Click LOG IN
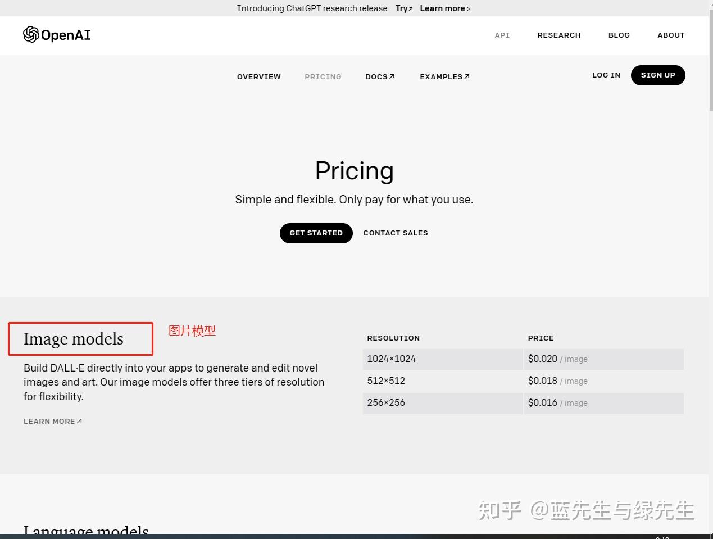 (x=606, y=75)
